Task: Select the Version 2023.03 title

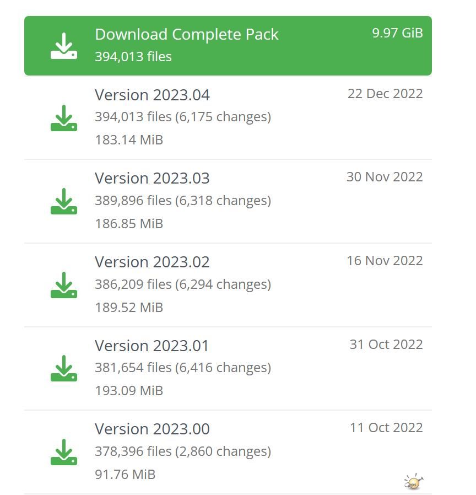Action: [152, 178]
